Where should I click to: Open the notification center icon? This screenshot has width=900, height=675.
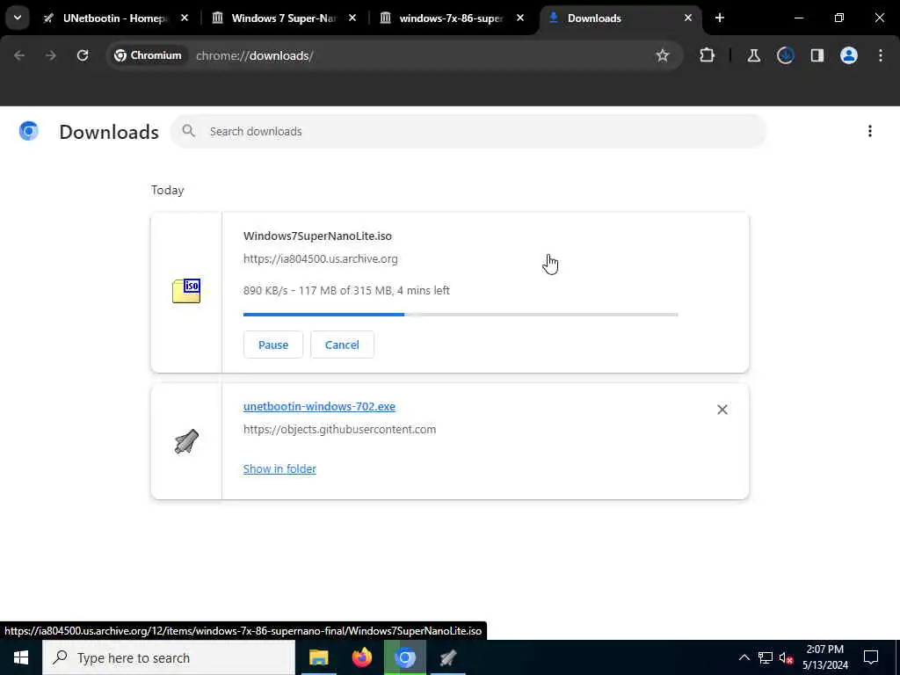point(871,657)
